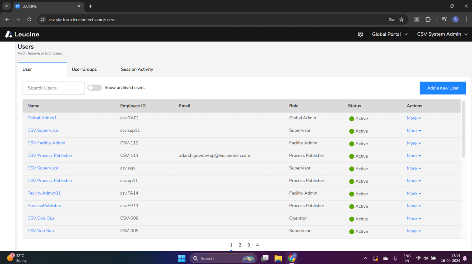Screen dimensions: 472x264
Task: Open the Global.Admin1 user link
Action: pos(42,118)
